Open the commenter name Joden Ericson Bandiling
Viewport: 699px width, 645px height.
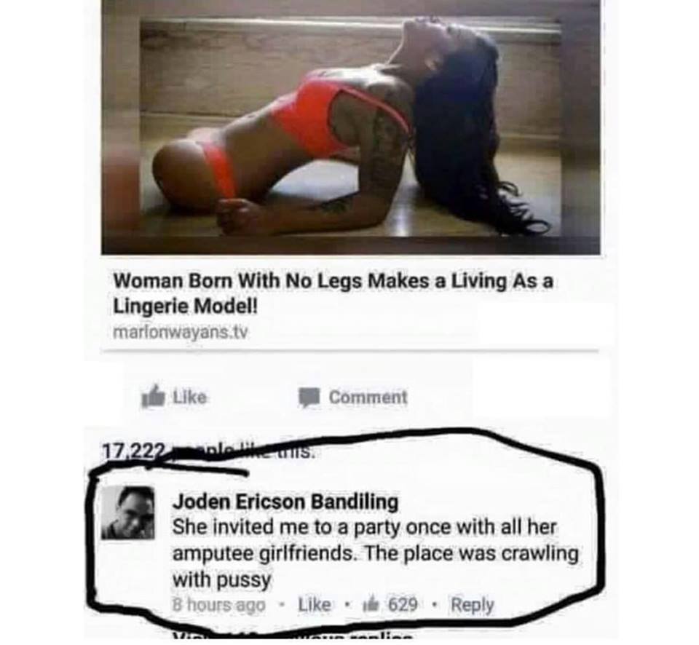click(x=285, y=502)
